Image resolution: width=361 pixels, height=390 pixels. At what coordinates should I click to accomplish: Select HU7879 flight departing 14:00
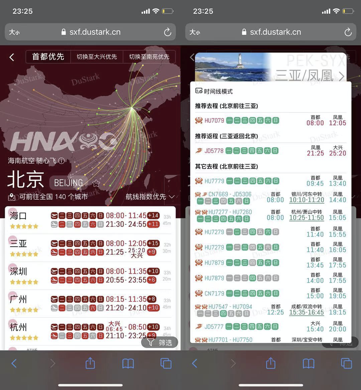pos(271,278)
